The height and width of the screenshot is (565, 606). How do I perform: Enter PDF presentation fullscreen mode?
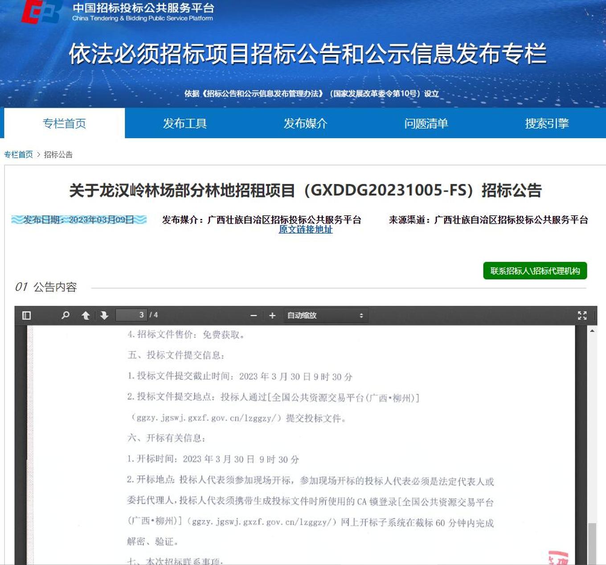click(582, 315)
